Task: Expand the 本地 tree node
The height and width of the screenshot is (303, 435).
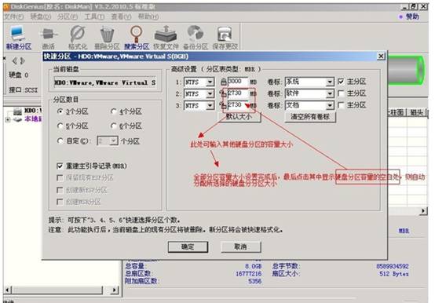Action: (8, 119)
